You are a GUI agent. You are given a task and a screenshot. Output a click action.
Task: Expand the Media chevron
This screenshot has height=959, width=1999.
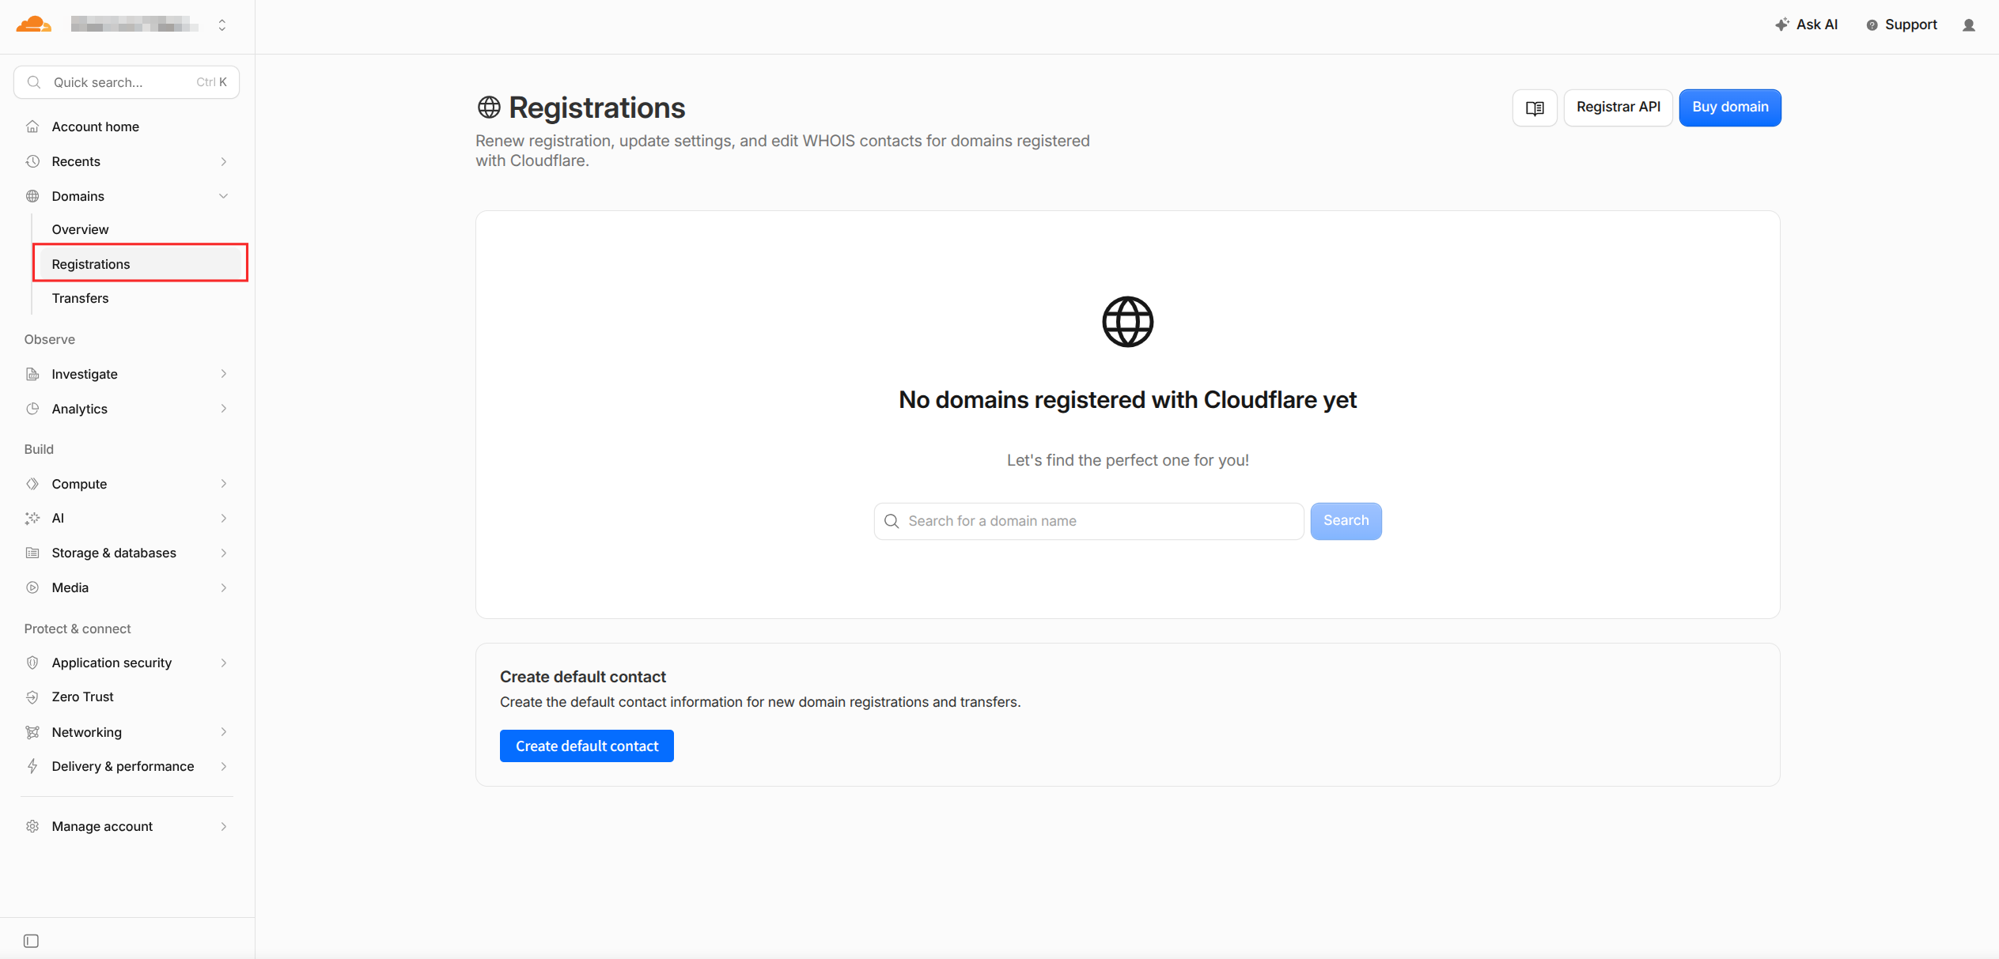(224, 587)
